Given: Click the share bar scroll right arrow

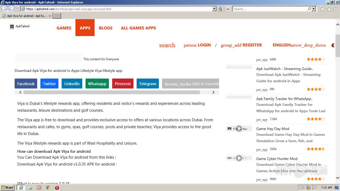Looking at the screenshot, I should point(213,92).
